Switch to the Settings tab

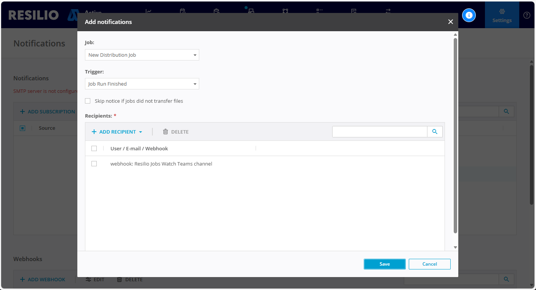click(x=502, y=15)
